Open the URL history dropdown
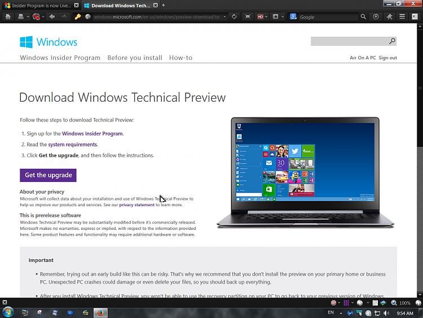Viewport: 423px width, 318px height. pyautogui.click(x=224, y=17)
